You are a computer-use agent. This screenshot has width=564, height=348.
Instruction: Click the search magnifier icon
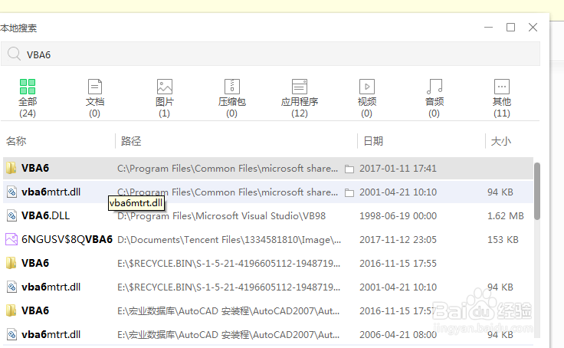coord(14,54)
